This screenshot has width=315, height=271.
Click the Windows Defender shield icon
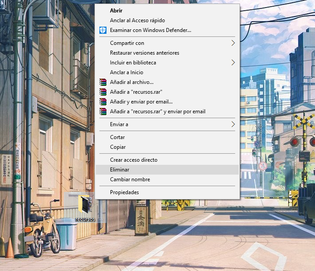[103, 30]
